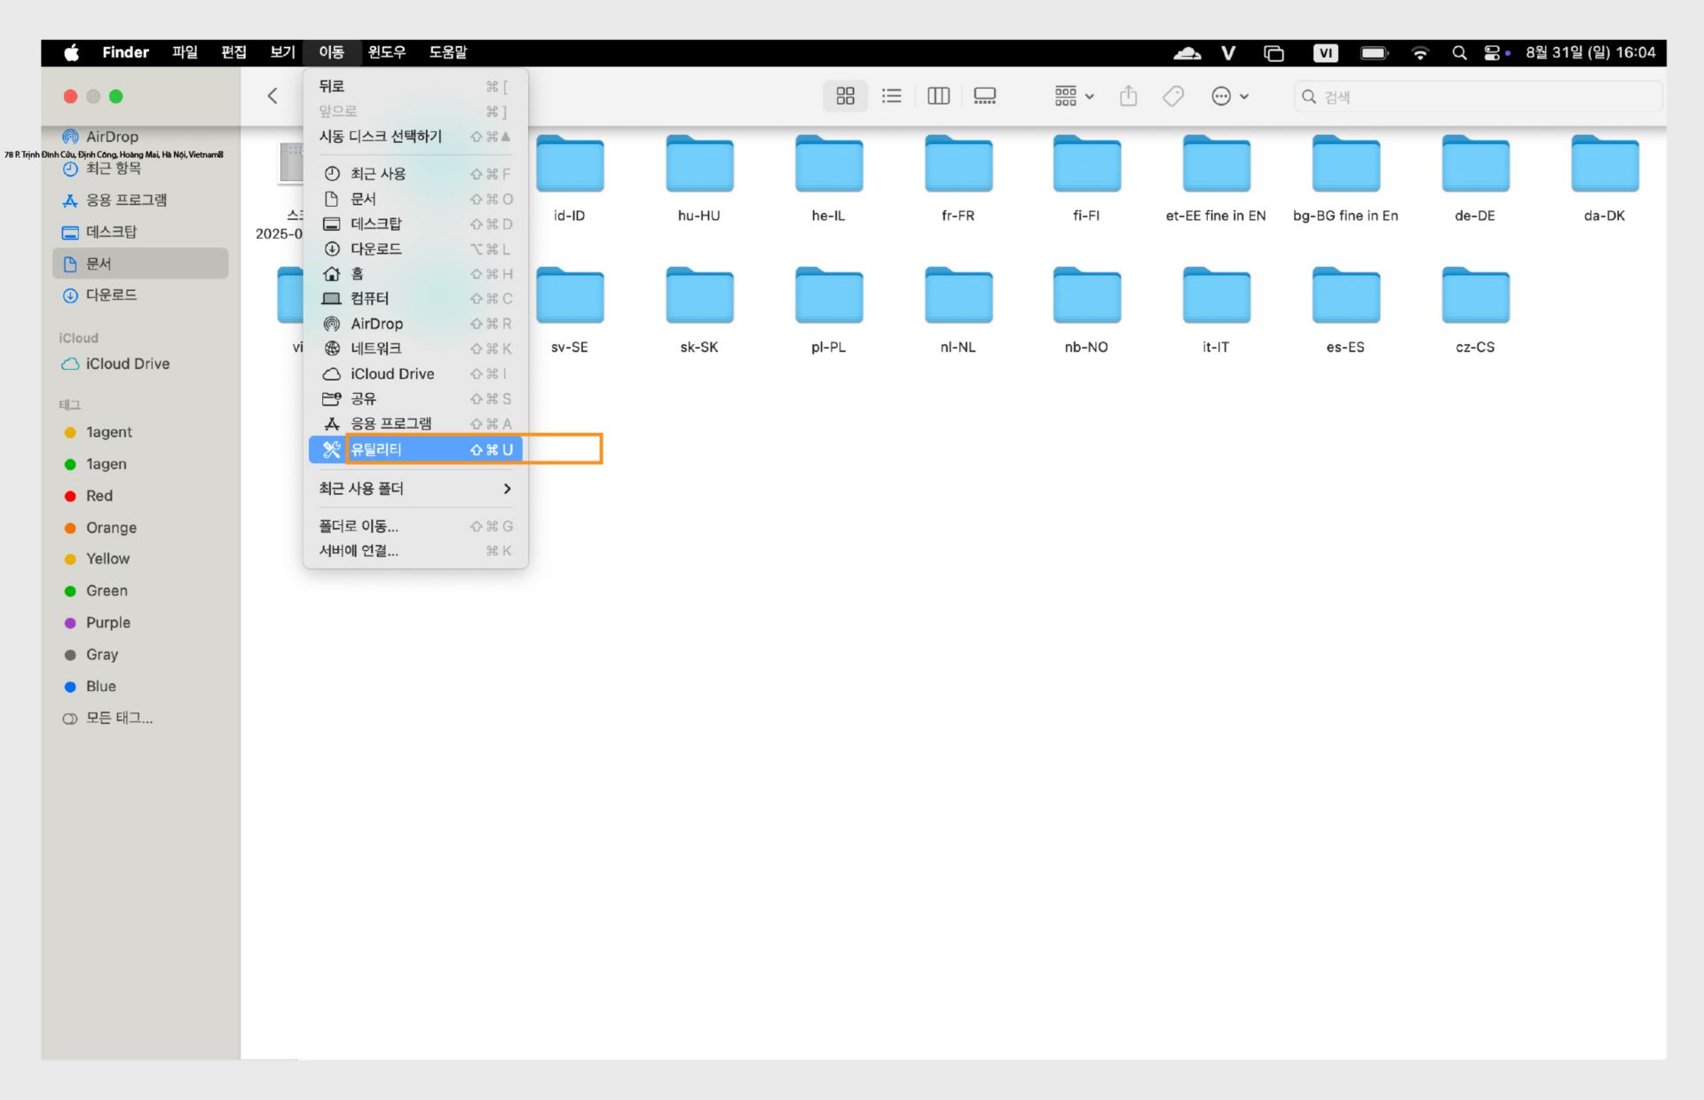
Task: Open the grouping options dropdown
Action: (1074, 96)
